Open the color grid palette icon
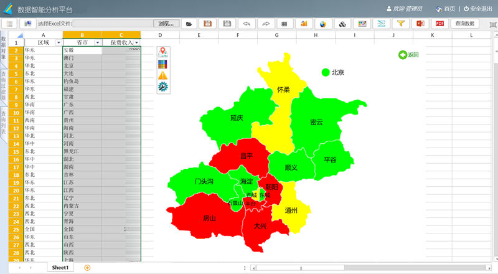Viewport: 498px width, 274px height. click(163, 64)
